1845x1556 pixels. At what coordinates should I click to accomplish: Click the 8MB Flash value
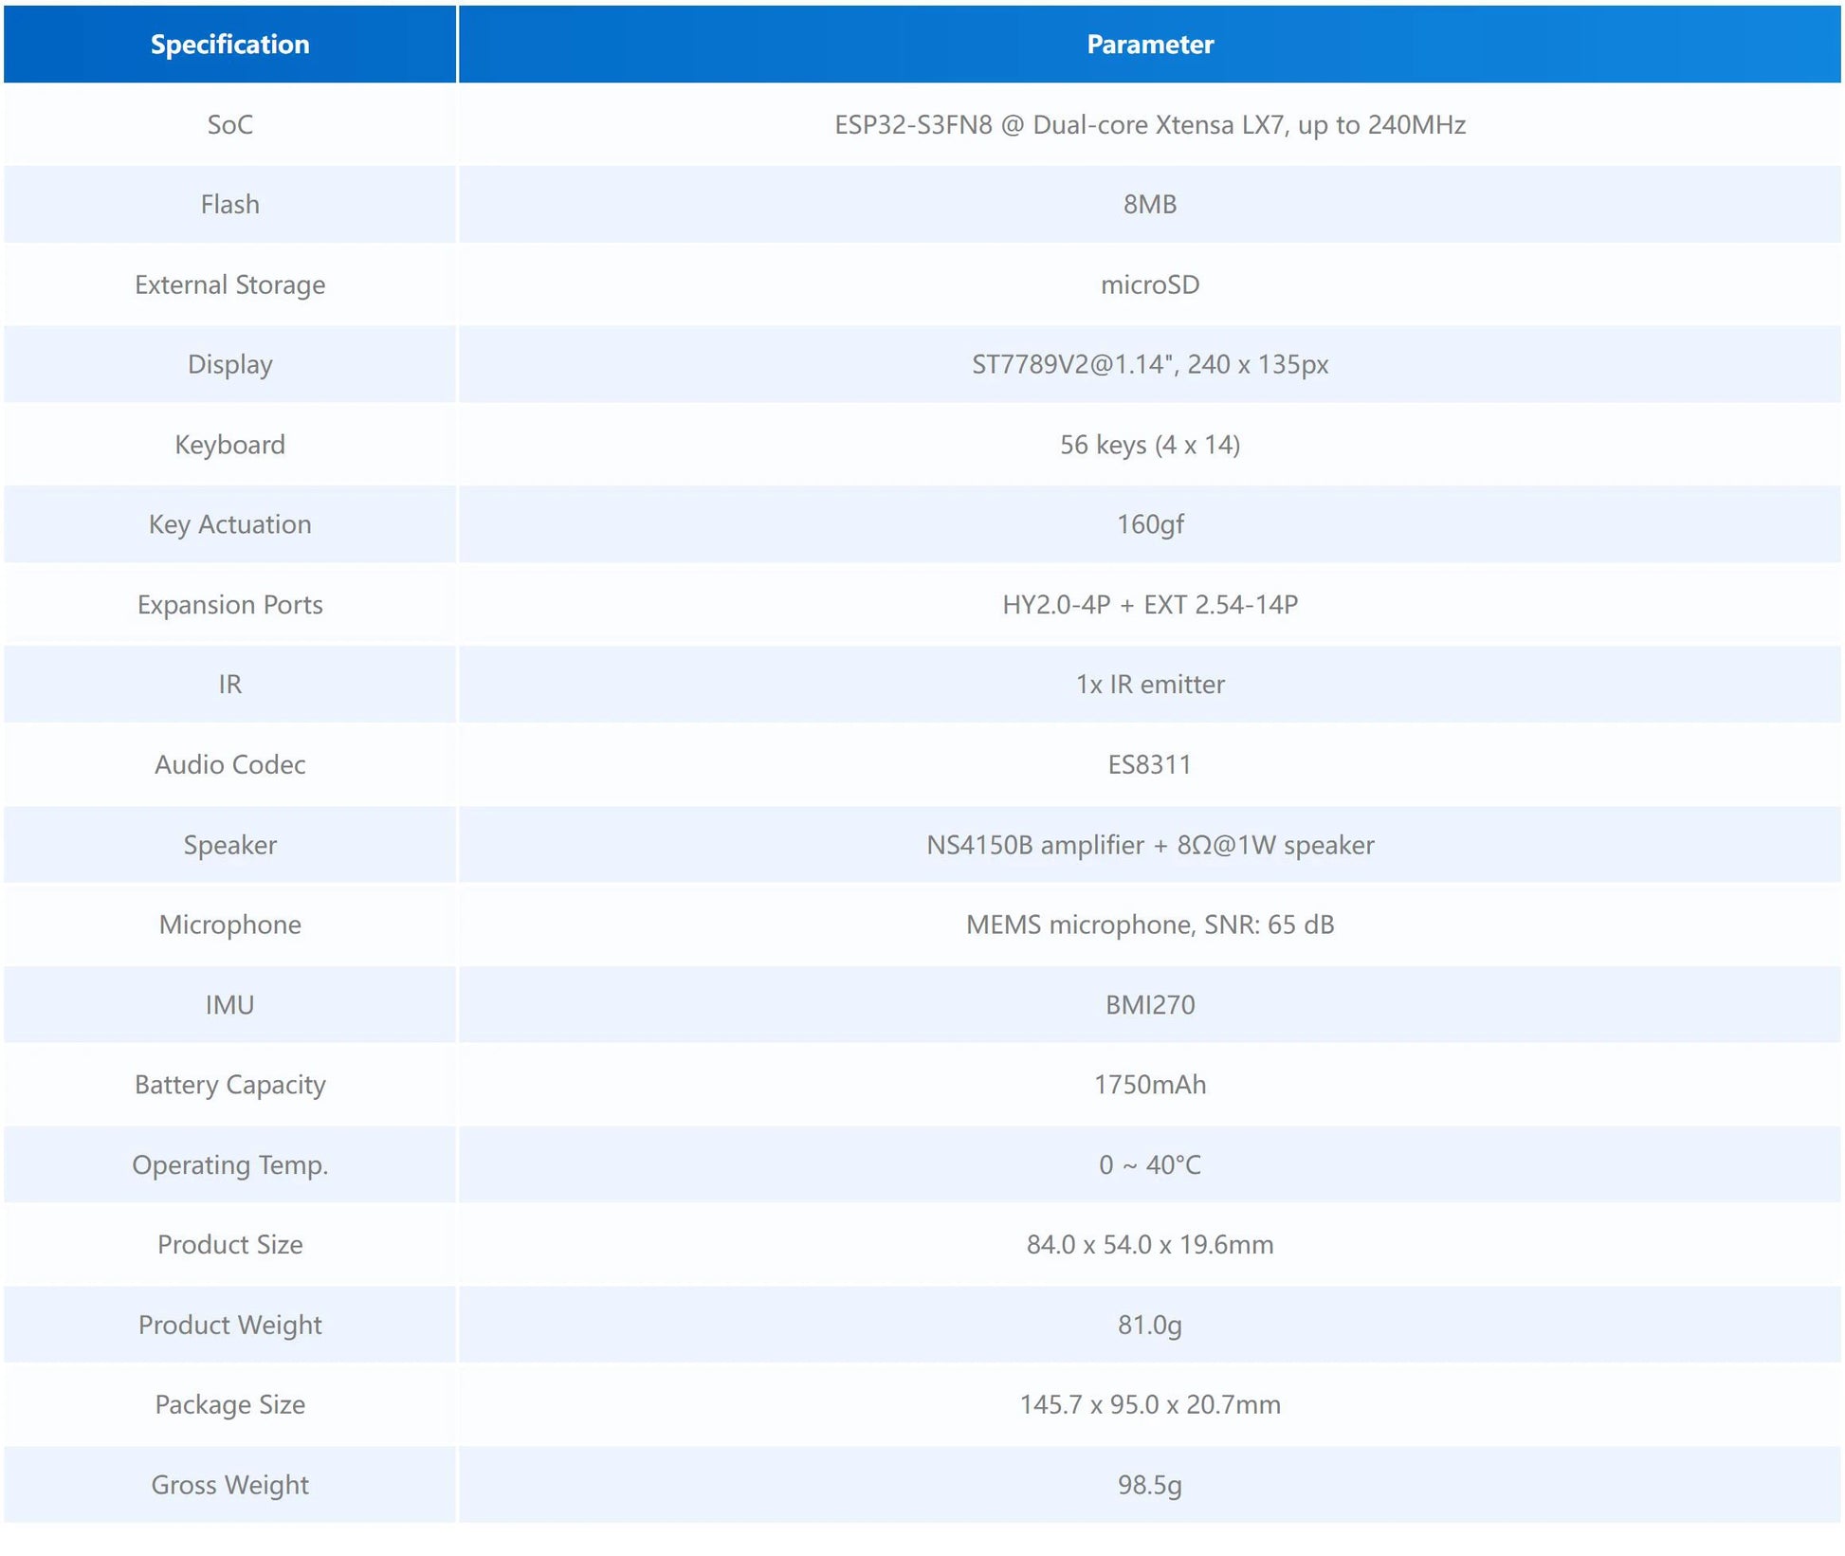(x=1149, y=204)
